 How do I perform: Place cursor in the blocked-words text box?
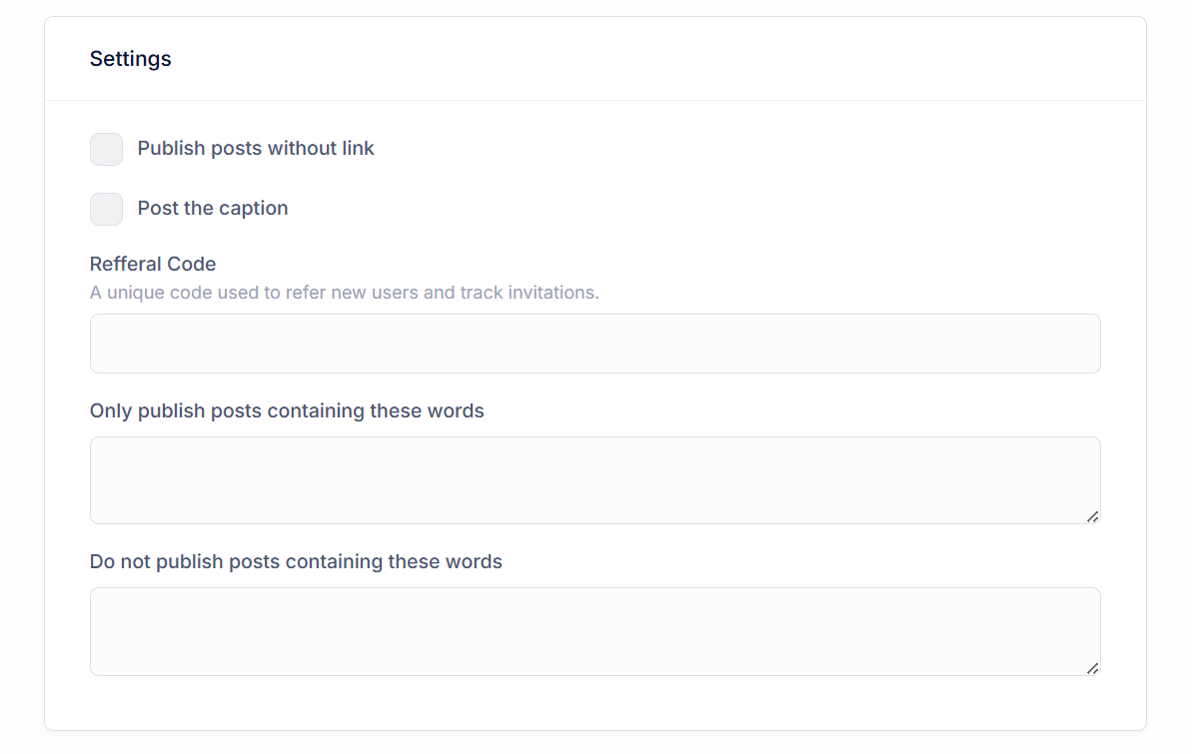pos(595,631)
